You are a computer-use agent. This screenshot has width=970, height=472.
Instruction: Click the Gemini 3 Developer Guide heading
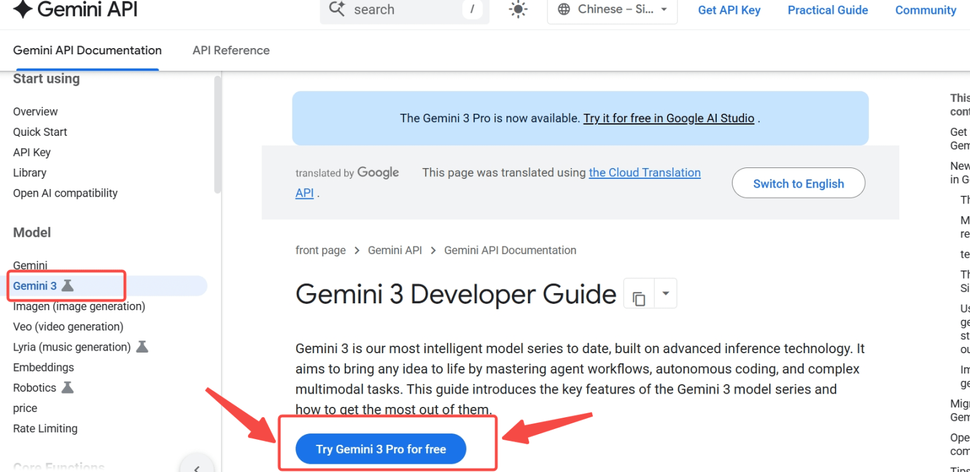[x=456, y=294]
